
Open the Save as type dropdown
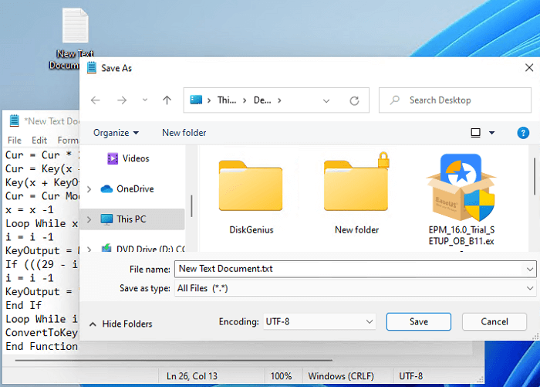(x=355, y=287)
